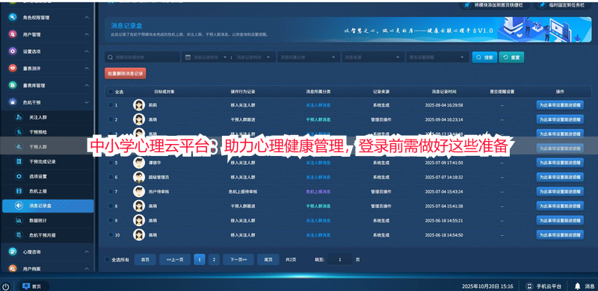This screenshot has width=598, height=291.
Task: Open the end 消息记录时间 date dropdown
Action: coord(253,57)
